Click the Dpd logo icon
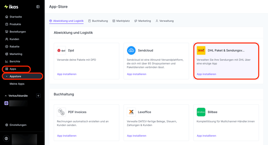This screenshot has height=145, width=268. pyautogui.click(x=62, y=50)
